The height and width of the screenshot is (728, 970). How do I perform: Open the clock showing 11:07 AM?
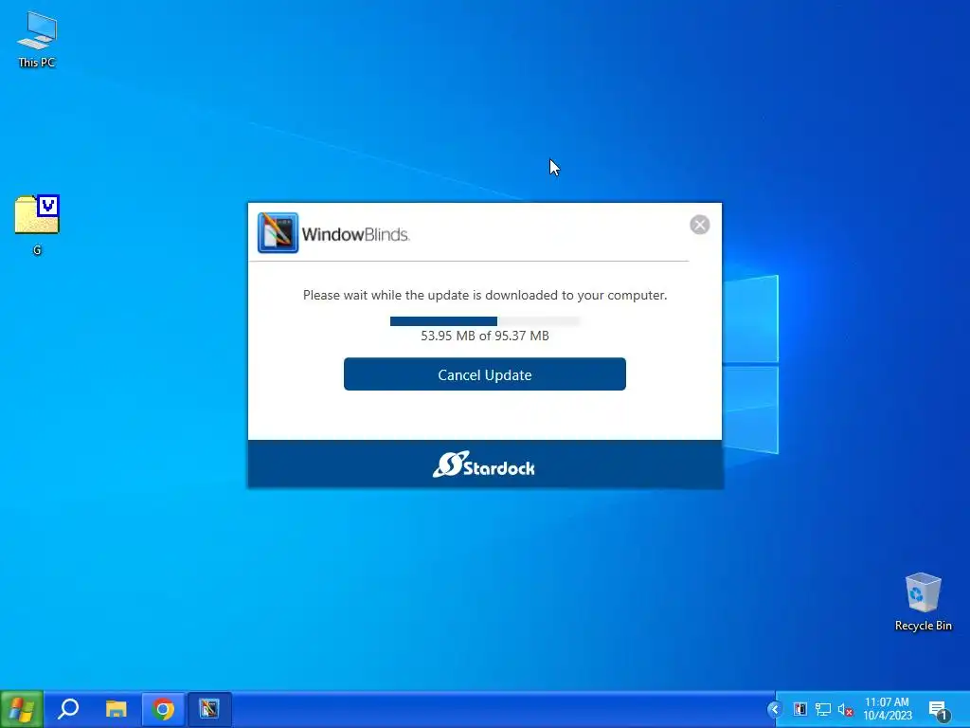pos(887,709)
